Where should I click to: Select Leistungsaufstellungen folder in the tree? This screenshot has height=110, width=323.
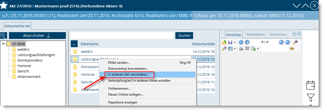pos(36,55)
